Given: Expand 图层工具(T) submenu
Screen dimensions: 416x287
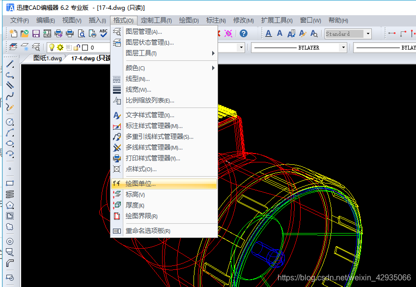Looking at the screenshot, I should pos(164,53).
